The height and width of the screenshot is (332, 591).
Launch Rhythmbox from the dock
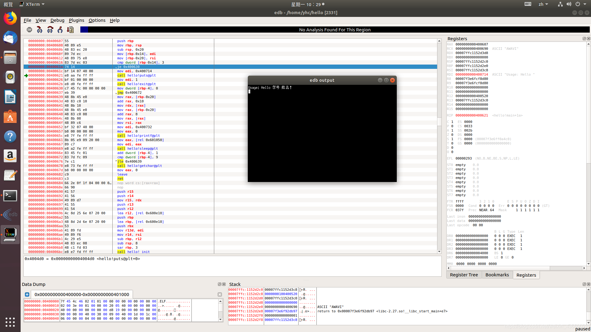(10, 77)
